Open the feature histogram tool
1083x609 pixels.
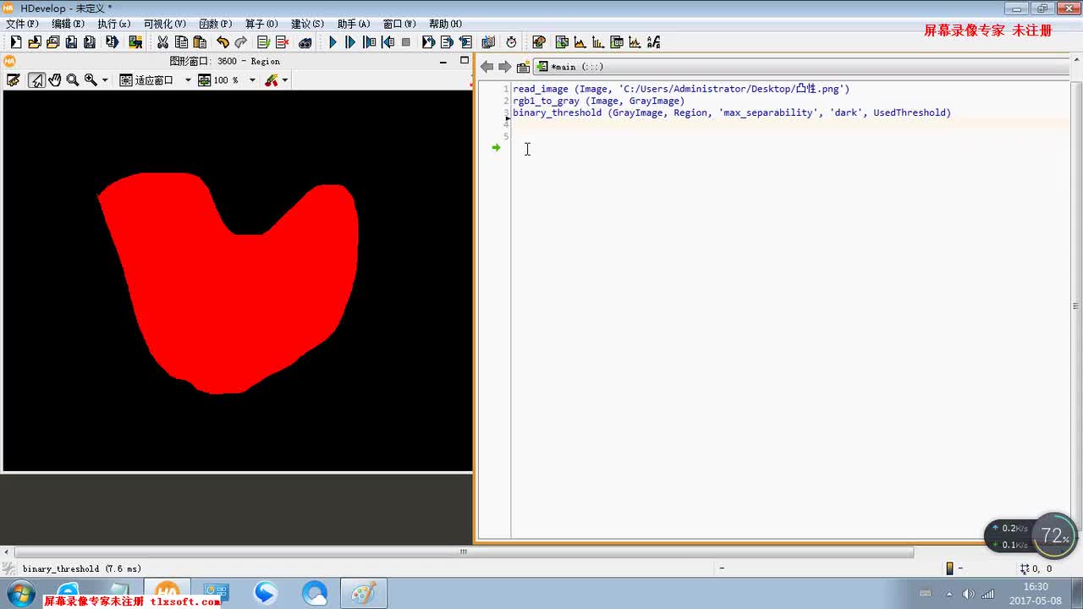click(598, 42)
